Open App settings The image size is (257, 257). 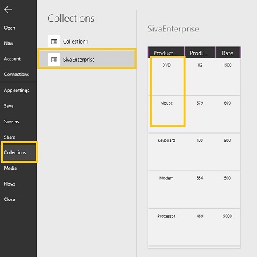tap(17, 91)
